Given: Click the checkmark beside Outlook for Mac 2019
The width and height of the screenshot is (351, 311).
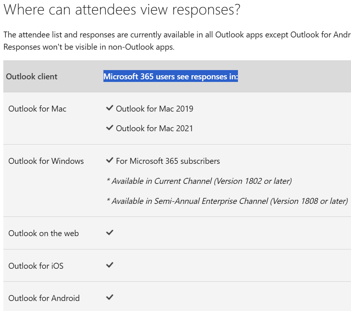Looking at the screenshot, I should pyautogui.click(x=110, y=108).
